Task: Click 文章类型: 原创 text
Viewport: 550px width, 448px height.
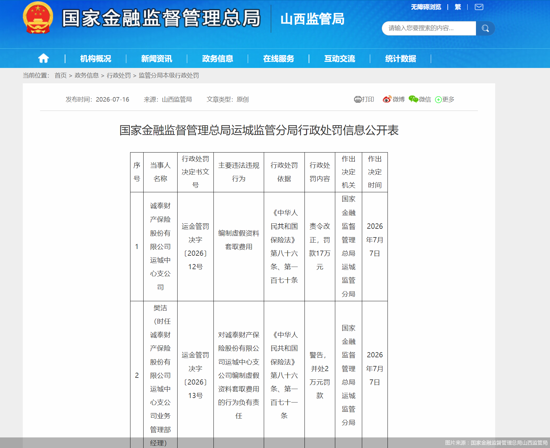Action: (228, 99)
